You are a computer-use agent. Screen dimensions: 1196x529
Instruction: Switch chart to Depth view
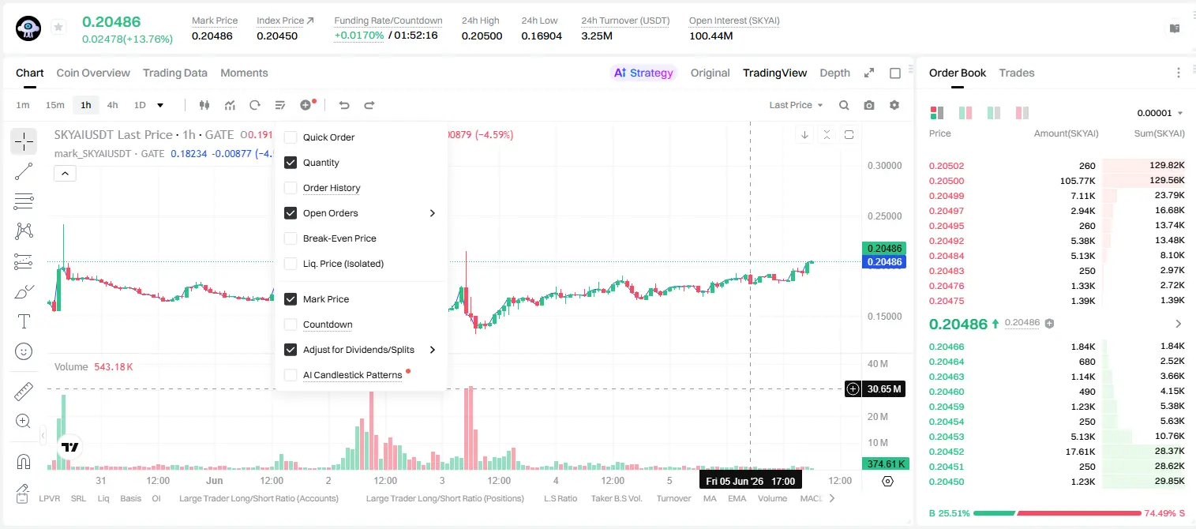834,73
